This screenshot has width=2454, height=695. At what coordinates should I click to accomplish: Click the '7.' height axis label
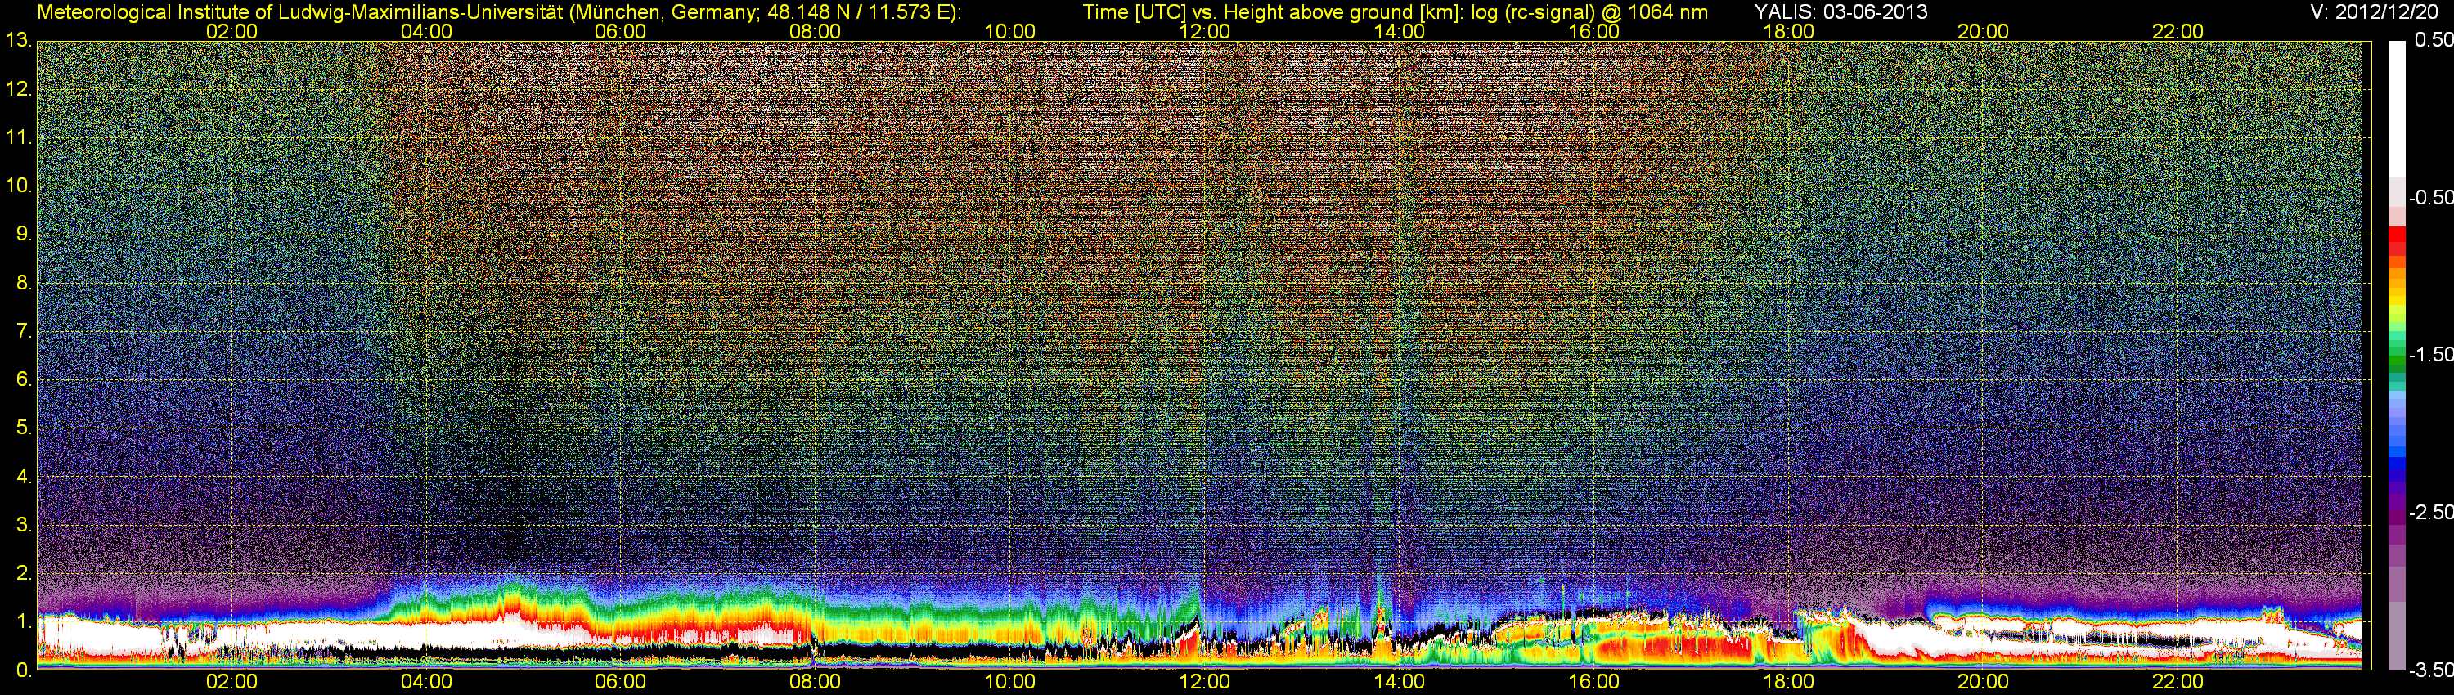coord(24,331)
